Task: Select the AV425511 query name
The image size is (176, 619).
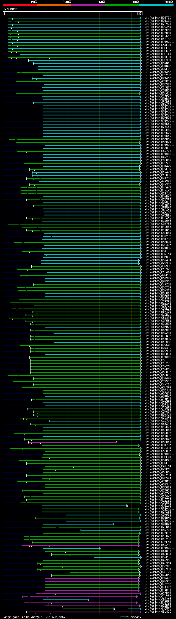Action: (x=10, y=9)
